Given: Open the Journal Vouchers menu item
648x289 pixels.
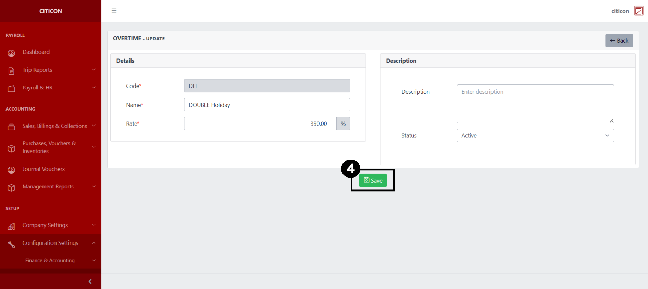Looking at the screenshot, I should tap(43, 169).
